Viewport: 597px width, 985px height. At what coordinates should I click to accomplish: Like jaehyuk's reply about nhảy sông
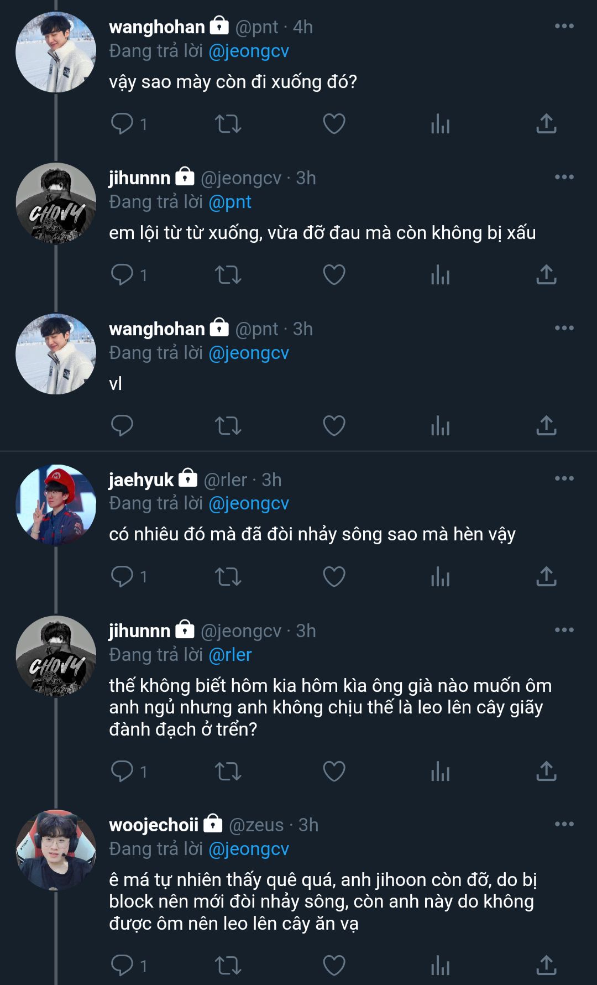(x=334, y=577)
